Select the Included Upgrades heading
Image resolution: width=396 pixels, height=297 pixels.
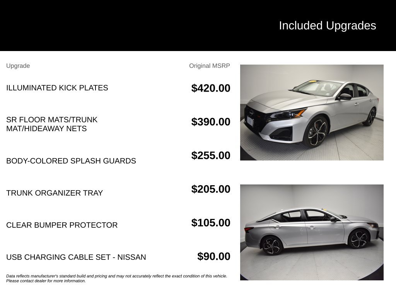coord(328,26)
